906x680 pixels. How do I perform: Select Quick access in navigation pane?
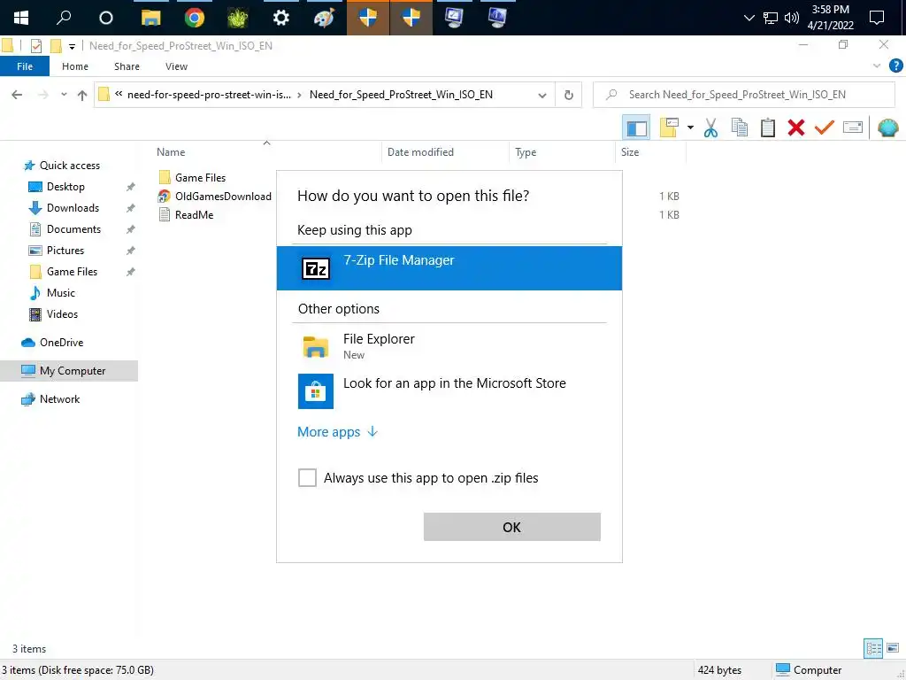click(69, 166)
